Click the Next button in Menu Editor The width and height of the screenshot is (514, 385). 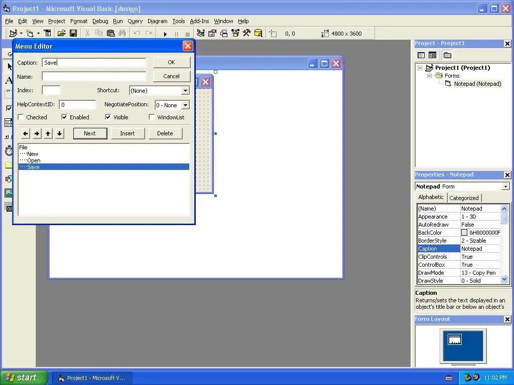tap(90, 133)
